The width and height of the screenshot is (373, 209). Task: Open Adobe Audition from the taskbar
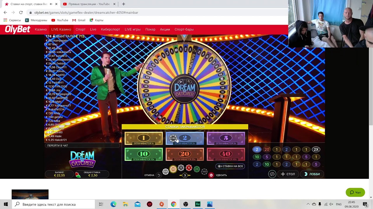[x=198, y=204]
